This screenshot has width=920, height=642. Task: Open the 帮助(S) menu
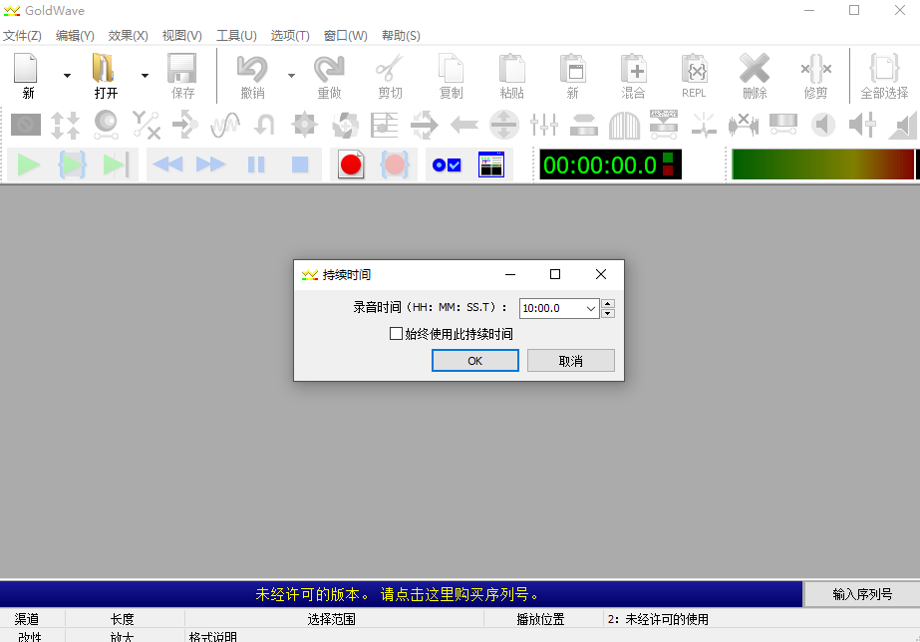(401, 36)
